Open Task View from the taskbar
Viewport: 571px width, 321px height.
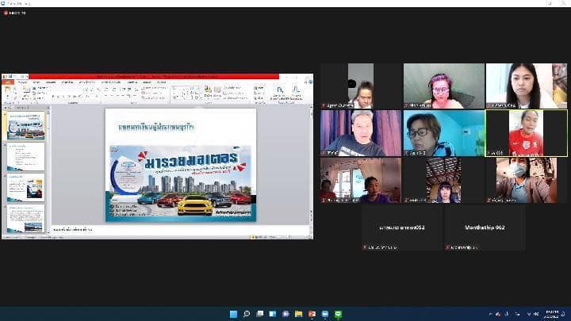[259, 314]
